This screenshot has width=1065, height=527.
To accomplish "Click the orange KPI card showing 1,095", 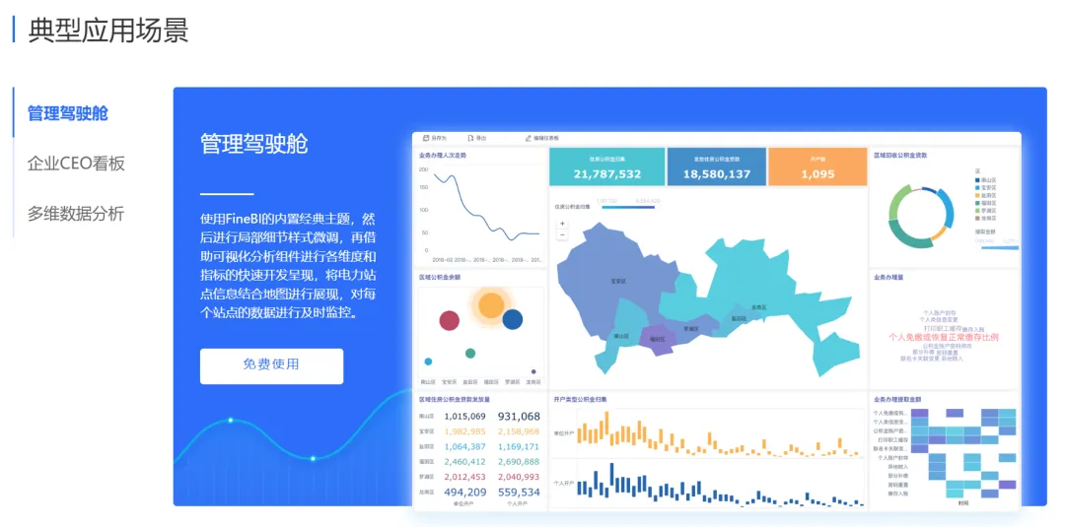I will (x=817, y=166).
